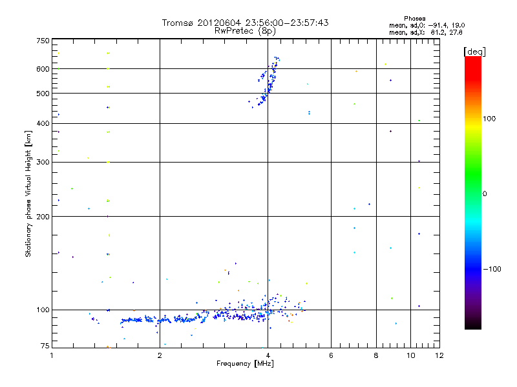Click the x-axis '2' tick label
The width and height of the screenshot is (517, 387).
160,355
